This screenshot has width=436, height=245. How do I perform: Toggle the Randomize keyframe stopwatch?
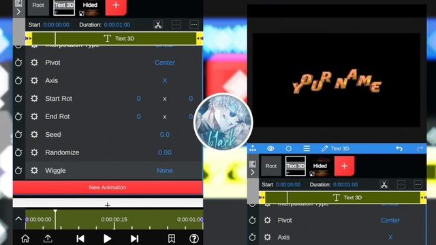tap(18, 152)
